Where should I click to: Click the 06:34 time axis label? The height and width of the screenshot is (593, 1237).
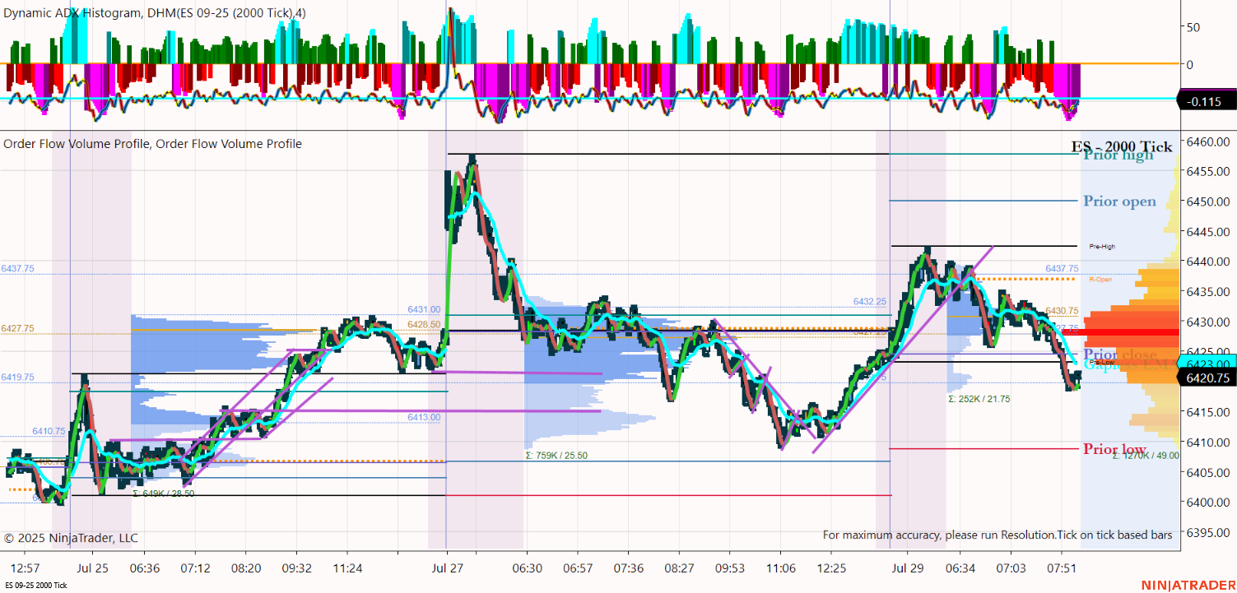pyautogui.click(x=960, y=568)
